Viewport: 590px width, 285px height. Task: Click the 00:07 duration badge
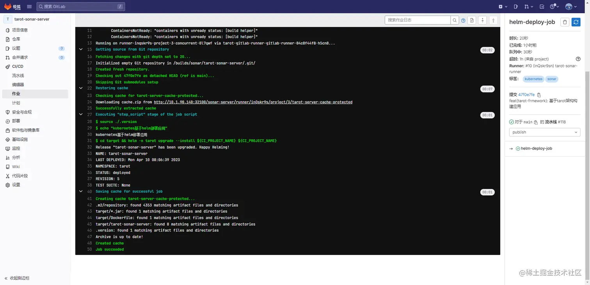487,89
